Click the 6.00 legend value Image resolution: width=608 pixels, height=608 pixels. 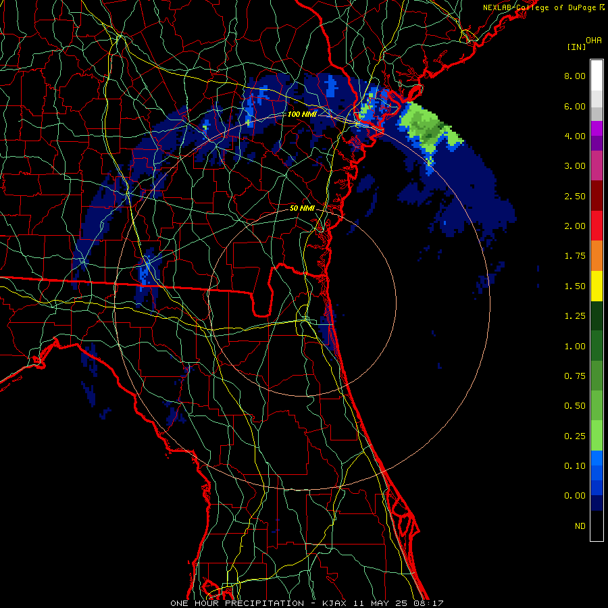coord(575,106)
